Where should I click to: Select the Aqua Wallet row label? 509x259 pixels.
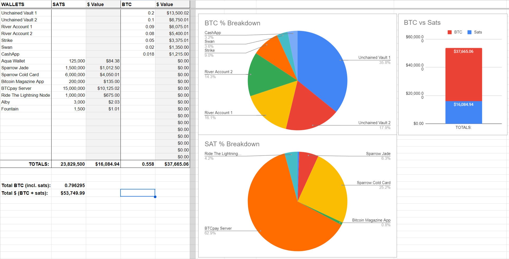(13, 61)
